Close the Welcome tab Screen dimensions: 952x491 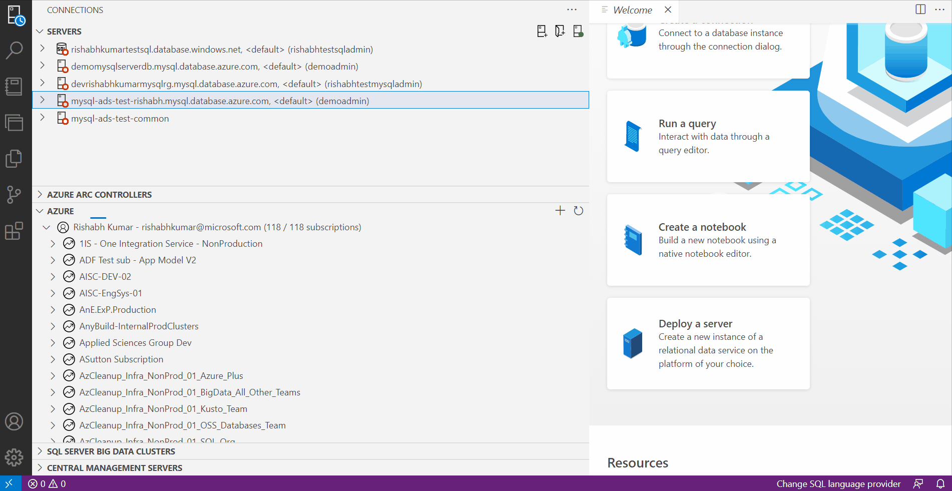click(x=668, y=10)
